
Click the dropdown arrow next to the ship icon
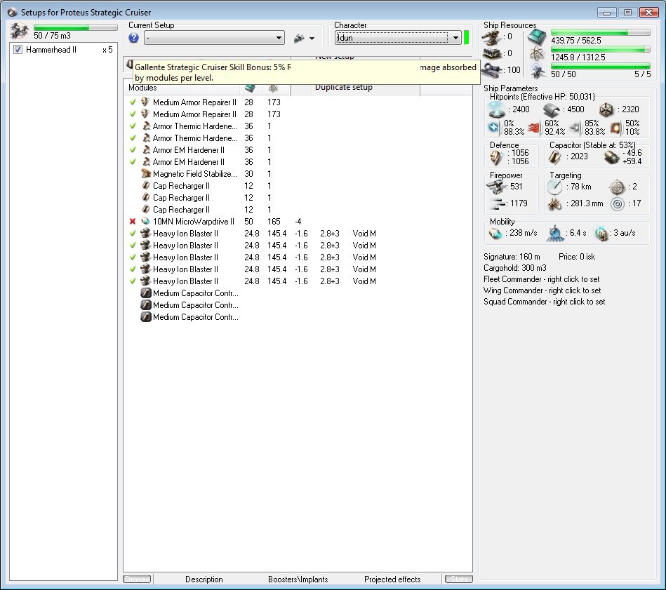pyautogui.click(x=312, y=39)
